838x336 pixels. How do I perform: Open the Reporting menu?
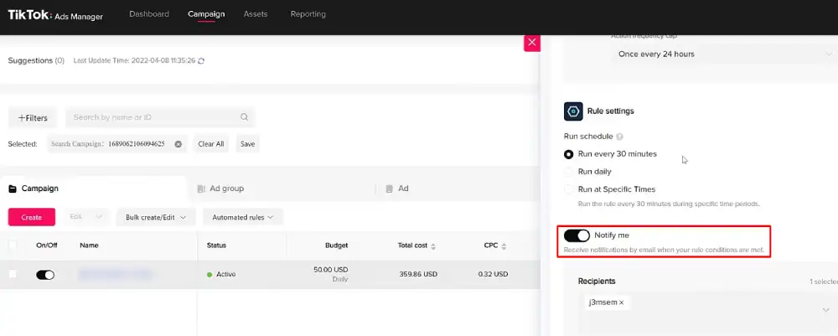coord(308,14)
